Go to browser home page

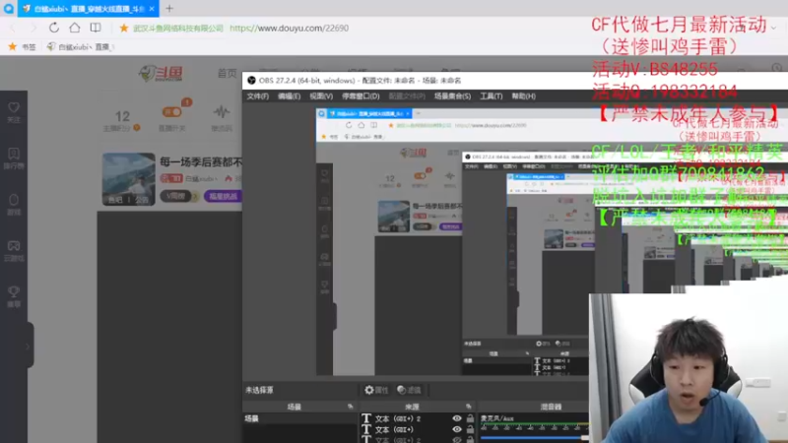click(75, 28)
